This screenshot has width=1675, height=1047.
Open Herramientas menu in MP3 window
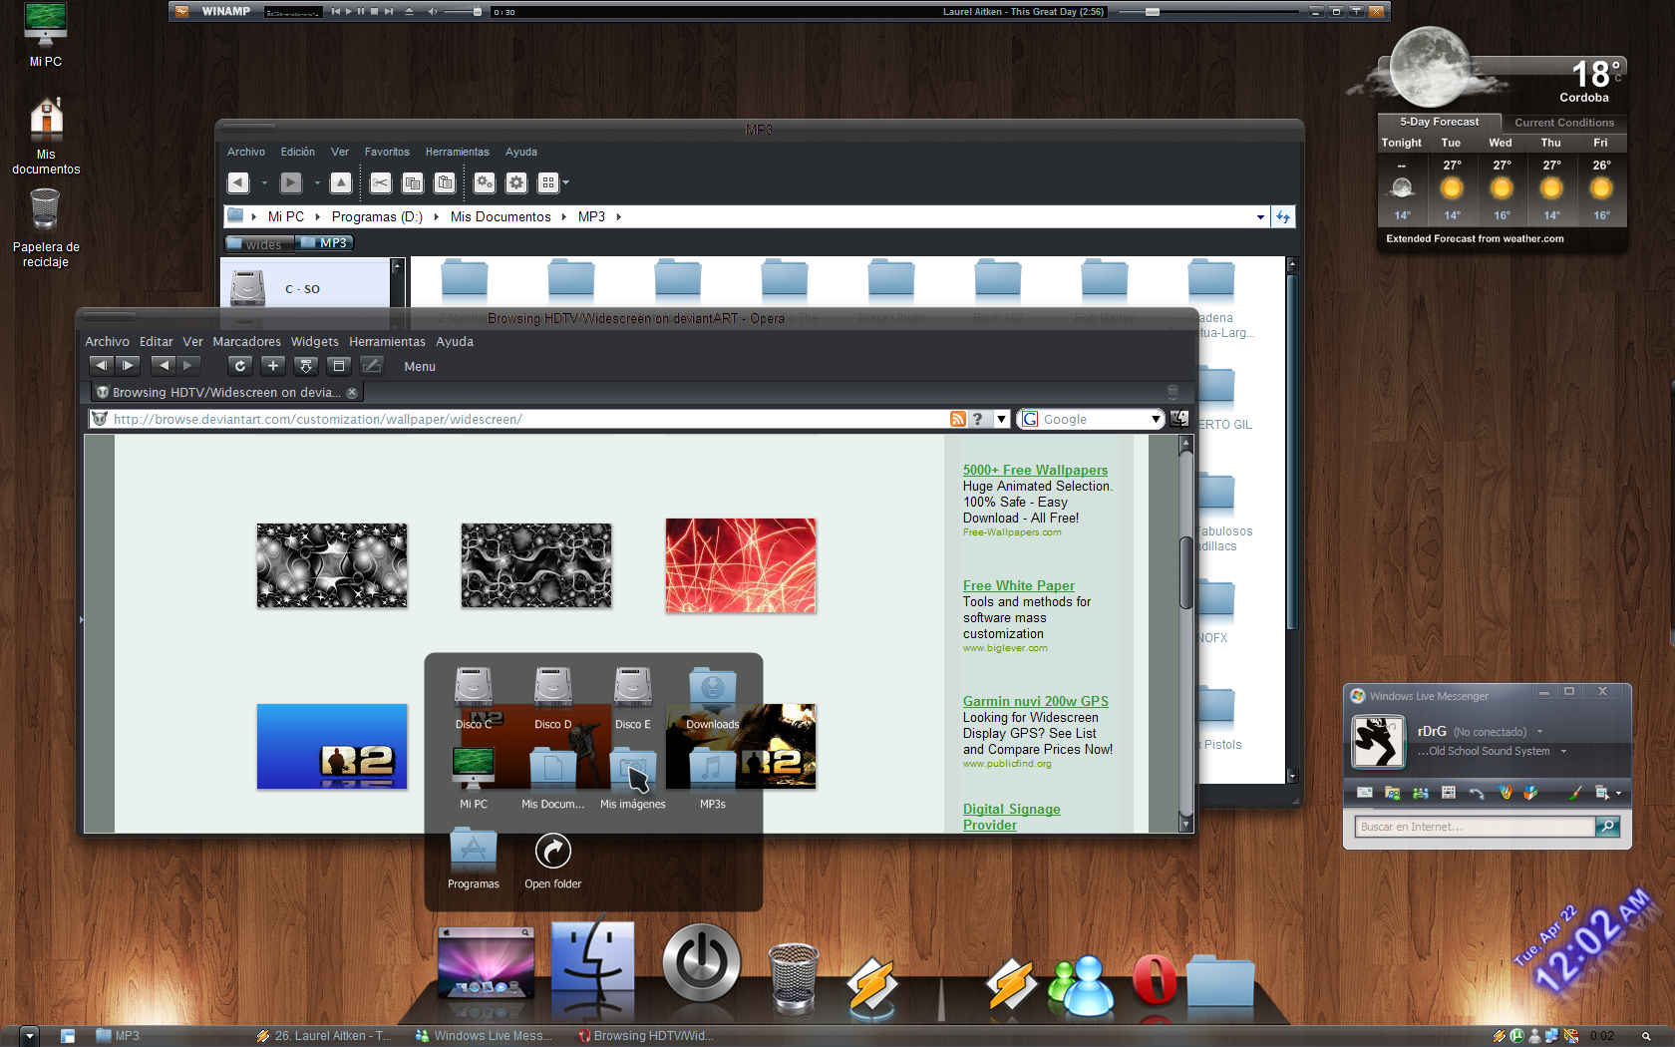pyautogui.click(x=457, y=152)
